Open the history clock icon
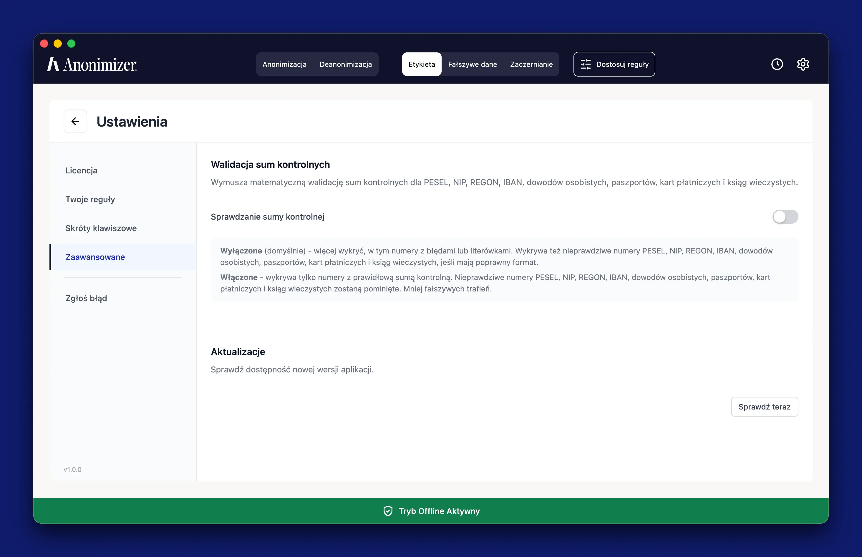 [x=777, y=64]
